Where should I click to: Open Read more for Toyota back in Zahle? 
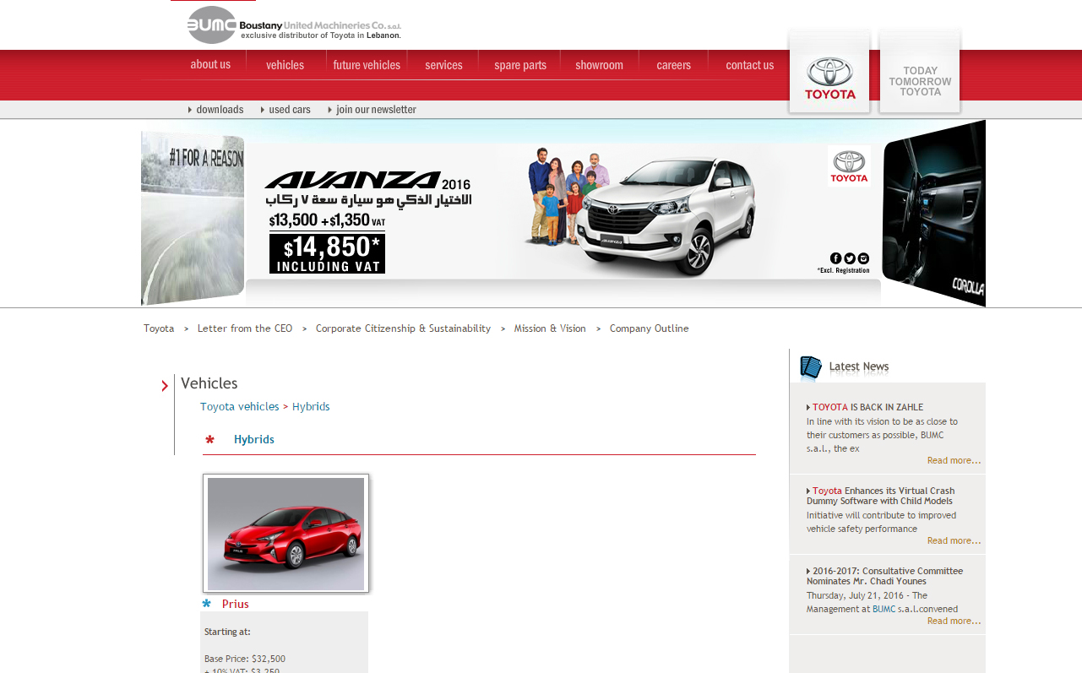pos(954,460)
